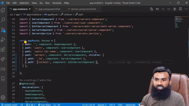Click the VS Code logo icon

point(2,3)
